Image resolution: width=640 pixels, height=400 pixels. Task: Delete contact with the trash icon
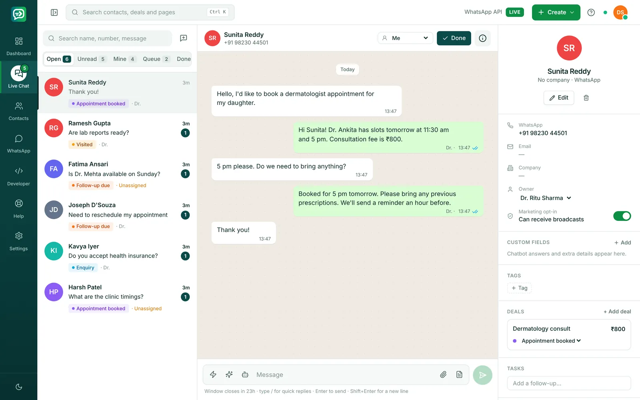tap(586, 98)
